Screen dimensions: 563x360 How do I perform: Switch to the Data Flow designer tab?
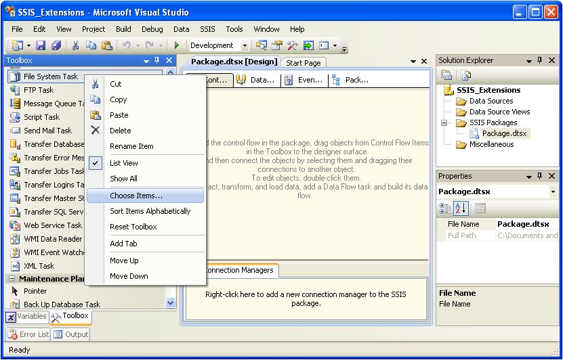[257, 80]
